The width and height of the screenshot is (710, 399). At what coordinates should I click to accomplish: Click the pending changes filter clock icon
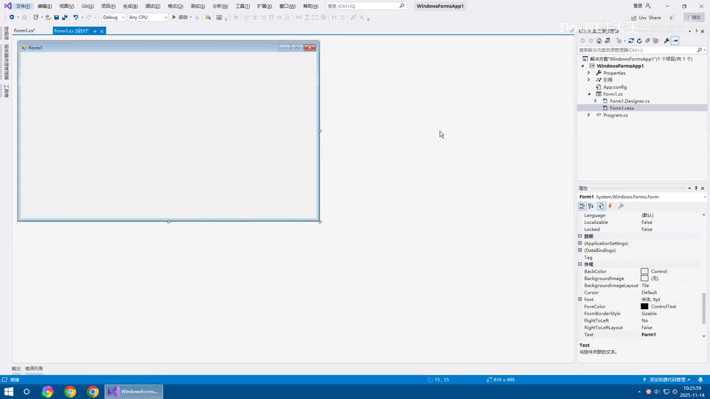click(619, 40)
